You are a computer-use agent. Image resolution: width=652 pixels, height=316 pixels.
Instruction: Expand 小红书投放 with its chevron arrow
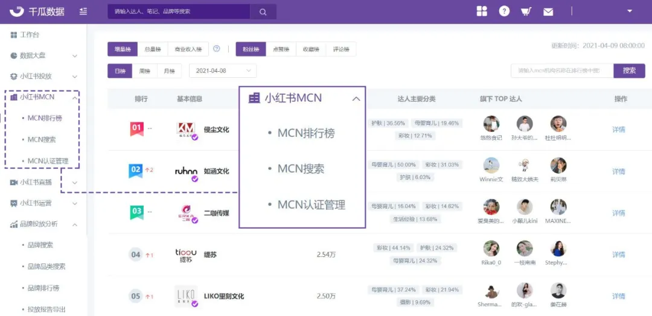click(75, 77)
